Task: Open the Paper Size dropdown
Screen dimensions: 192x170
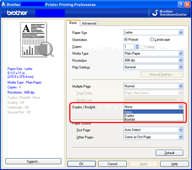Action: coord(153,32)
